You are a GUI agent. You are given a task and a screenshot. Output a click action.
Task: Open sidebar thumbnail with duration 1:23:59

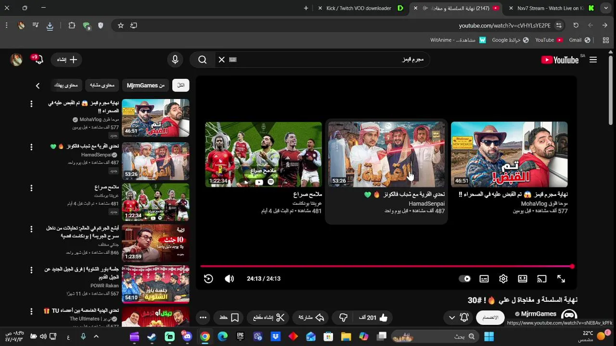click(155, 243)
